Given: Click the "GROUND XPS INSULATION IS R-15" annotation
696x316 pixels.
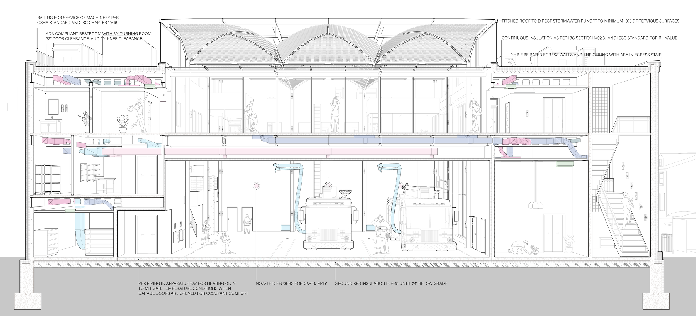Looking at the screenshot, I should pos(391,283).
